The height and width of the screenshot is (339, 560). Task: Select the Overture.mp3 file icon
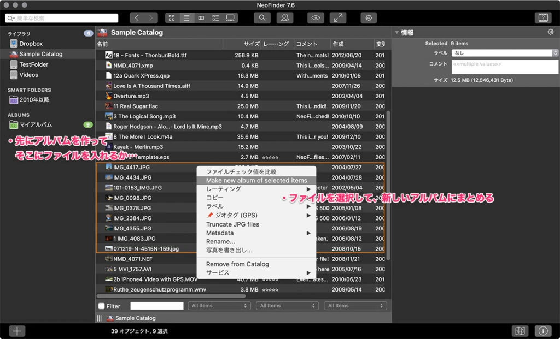click(109, 96)
